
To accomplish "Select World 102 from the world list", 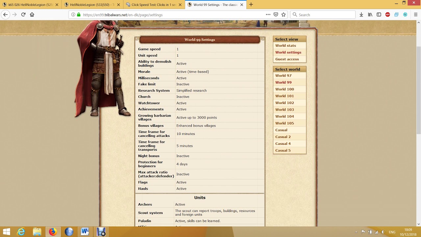I will pyautogui.click(x=285, y=103).
